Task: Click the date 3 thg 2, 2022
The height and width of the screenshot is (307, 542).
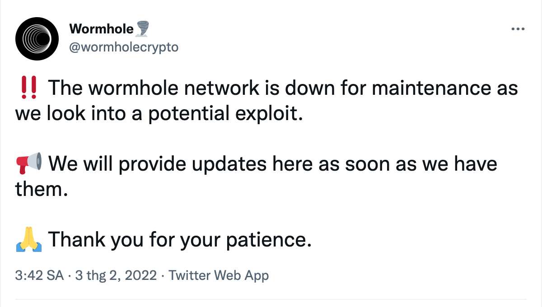Action: [116, 275]
